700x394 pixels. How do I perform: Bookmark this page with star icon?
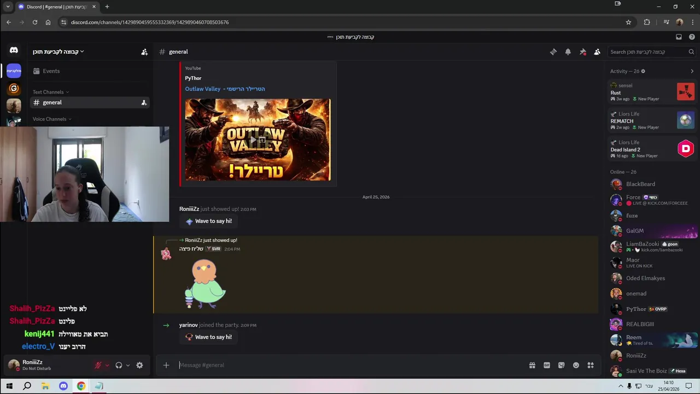(x=628, y=22)
